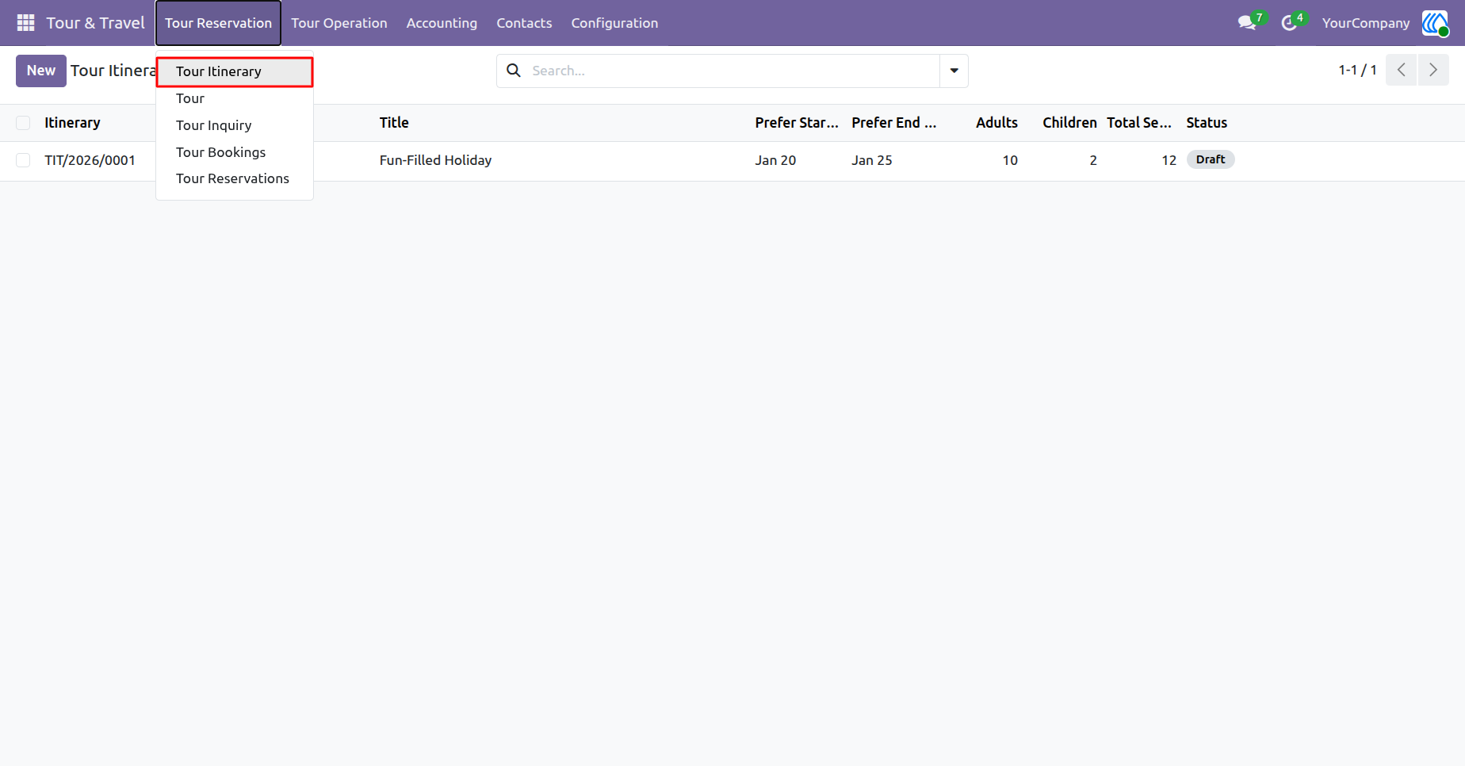Go to the next page arrow
This screenshot has height=766, width=1465.
click(1433, 70)
